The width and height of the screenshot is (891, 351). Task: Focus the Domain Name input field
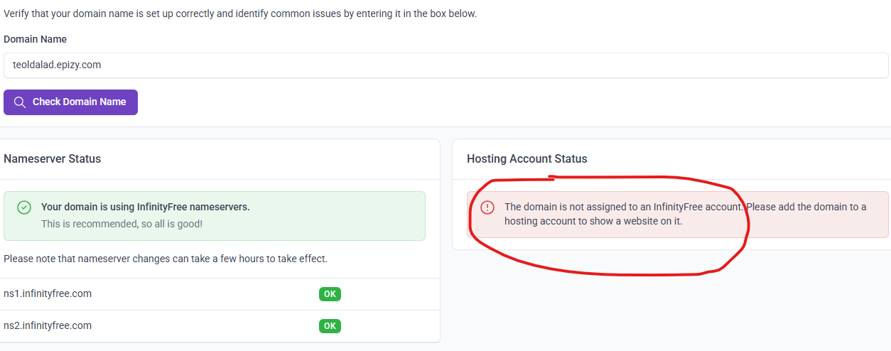[x=445, y=65]
